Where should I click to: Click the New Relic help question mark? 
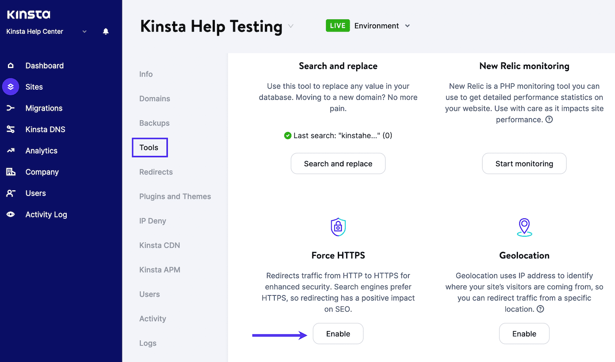click(x=549, y=119)
